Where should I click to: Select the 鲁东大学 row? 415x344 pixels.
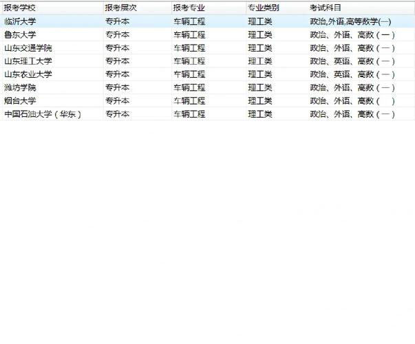coord(208,34)
